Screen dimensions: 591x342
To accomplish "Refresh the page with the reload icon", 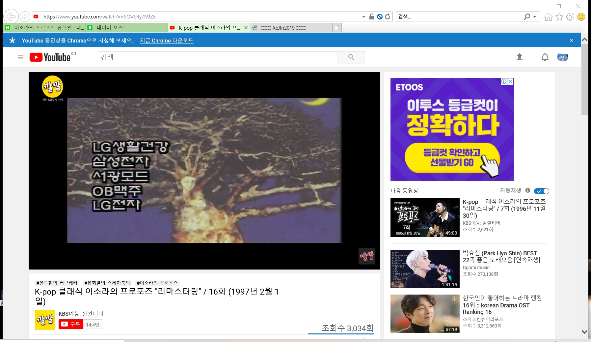I will tap(388, 16).
